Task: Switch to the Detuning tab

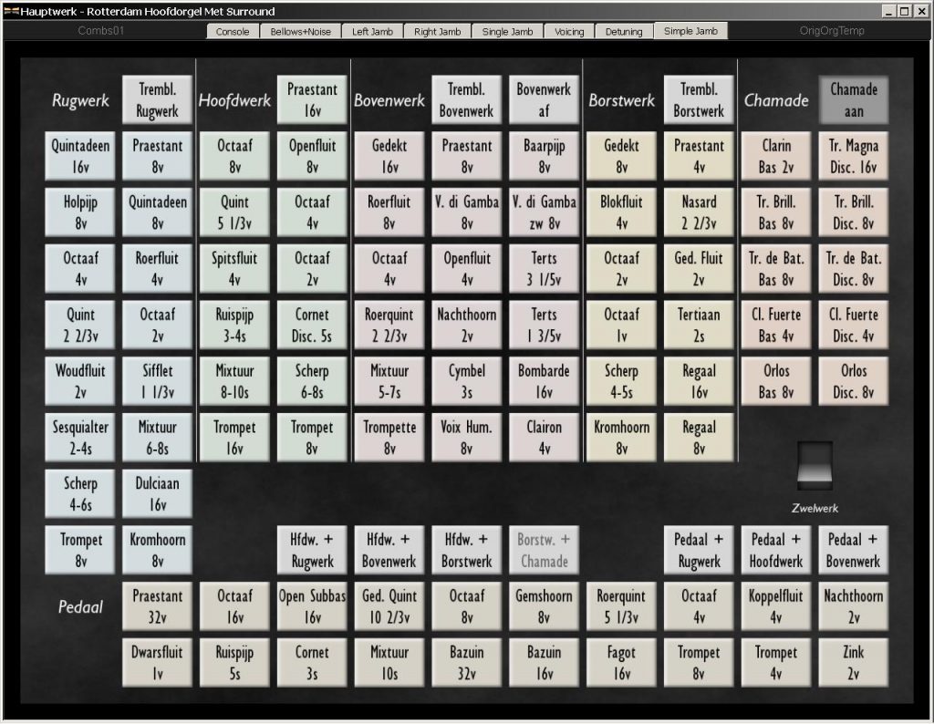Action: point(624,32)
